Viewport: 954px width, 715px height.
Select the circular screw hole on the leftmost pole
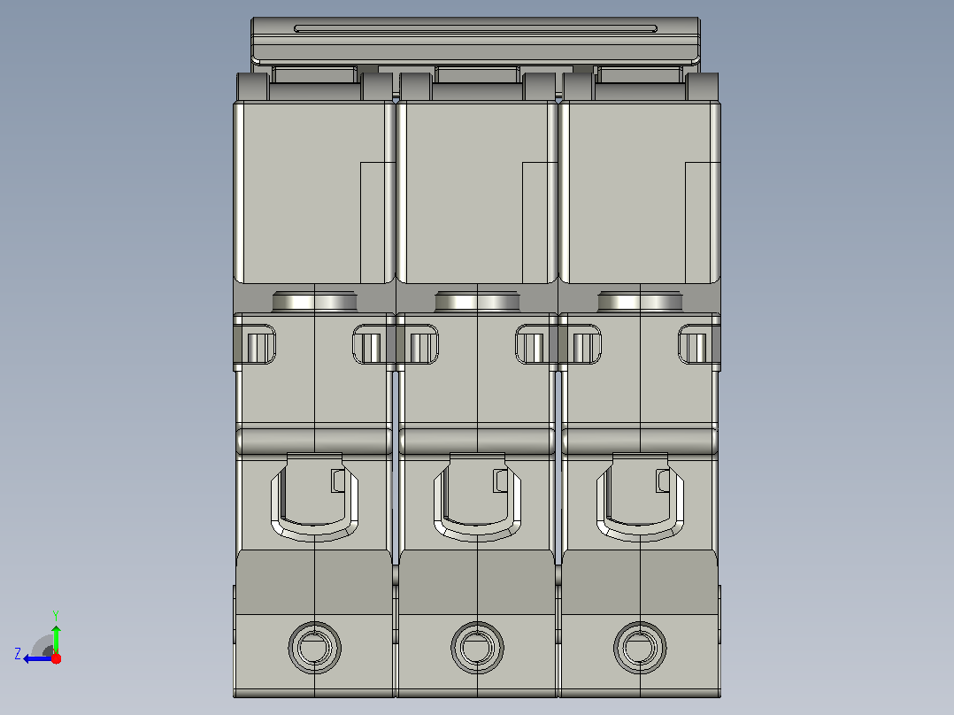tap(314, 648)
